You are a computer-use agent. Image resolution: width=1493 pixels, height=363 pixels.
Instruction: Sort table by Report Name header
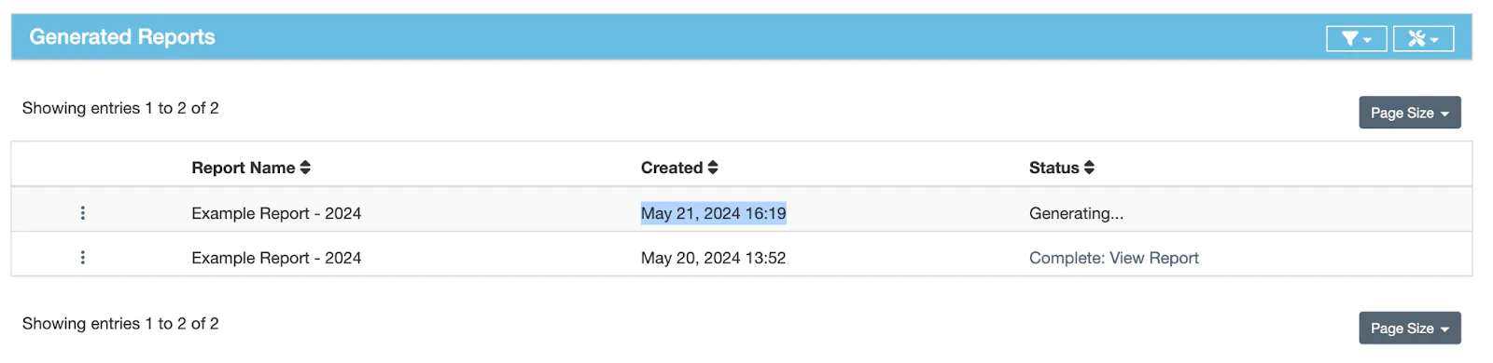click(x=243, y=168)
